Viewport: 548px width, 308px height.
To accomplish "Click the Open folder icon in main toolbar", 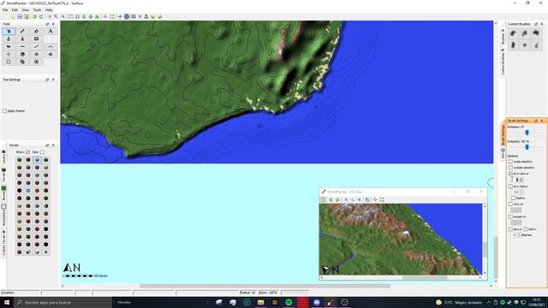I will [x=13, y=17].
